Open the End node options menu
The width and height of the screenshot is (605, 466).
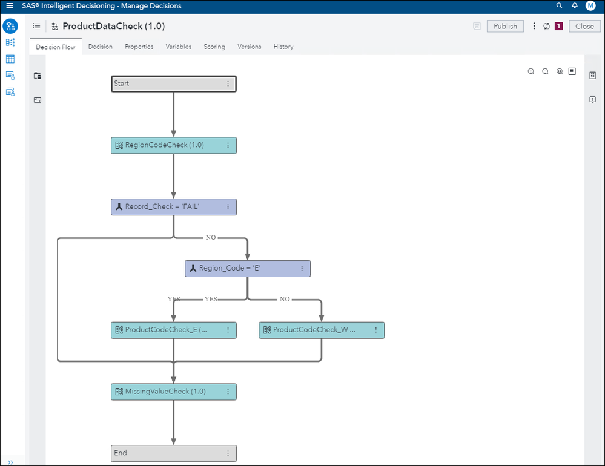[x=228, y=453]
